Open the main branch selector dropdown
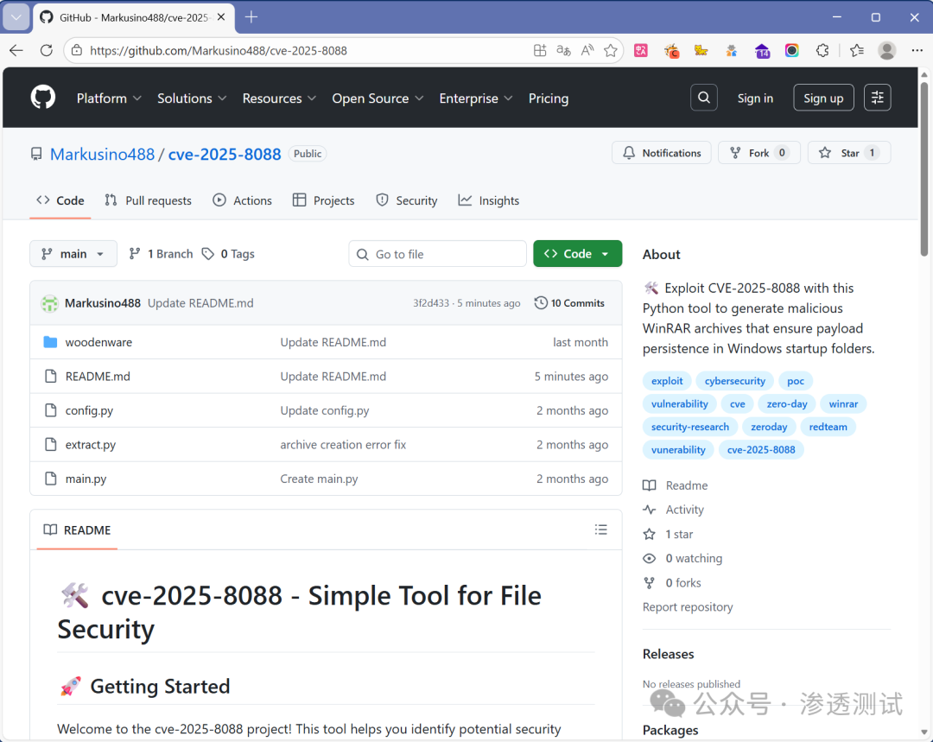The image size is (933, 742). 73,253
